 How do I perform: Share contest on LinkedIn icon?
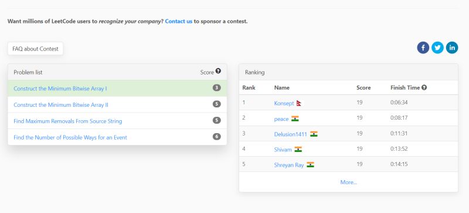pyautogui.click(x=451, y=48)
